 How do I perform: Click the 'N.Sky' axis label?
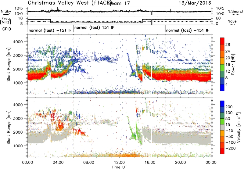pyautogui.click(x=6, y=11)
